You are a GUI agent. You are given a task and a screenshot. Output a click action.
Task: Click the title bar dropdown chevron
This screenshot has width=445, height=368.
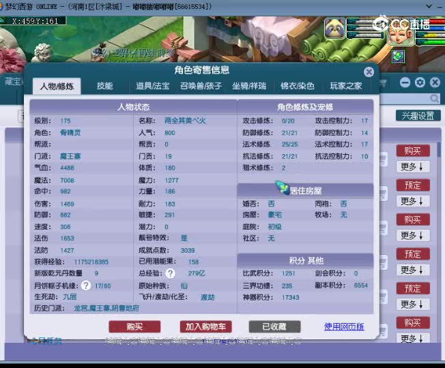pos(429,6)
